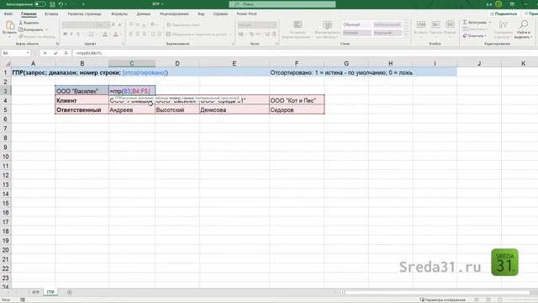The image size is (538, 303).
Task: Open the Файл menu tab
Action: tap(8, 13)
